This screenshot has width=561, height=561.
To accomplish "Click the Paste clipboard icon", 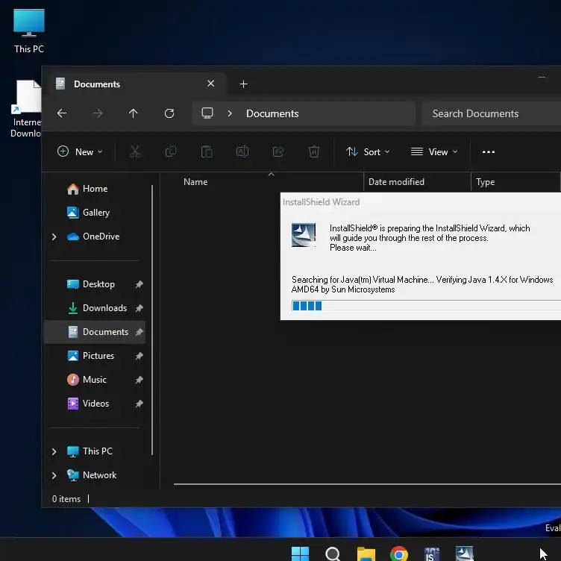I will 207,151.
